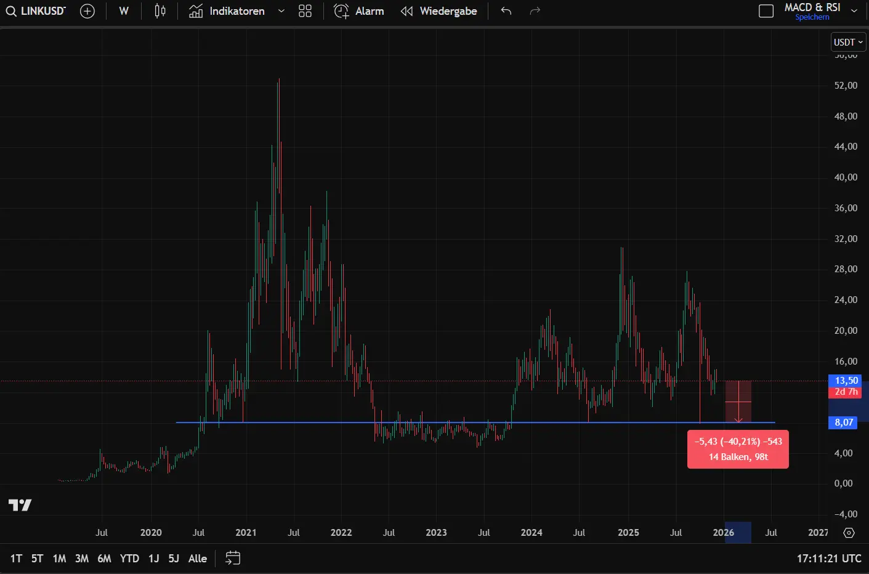Toggle the layout selection square box

766,11
